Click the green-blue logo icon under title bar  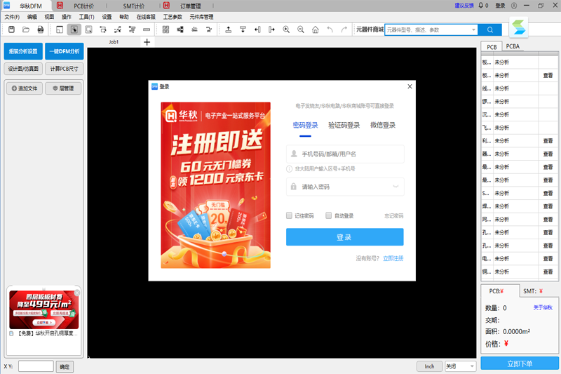519,27
